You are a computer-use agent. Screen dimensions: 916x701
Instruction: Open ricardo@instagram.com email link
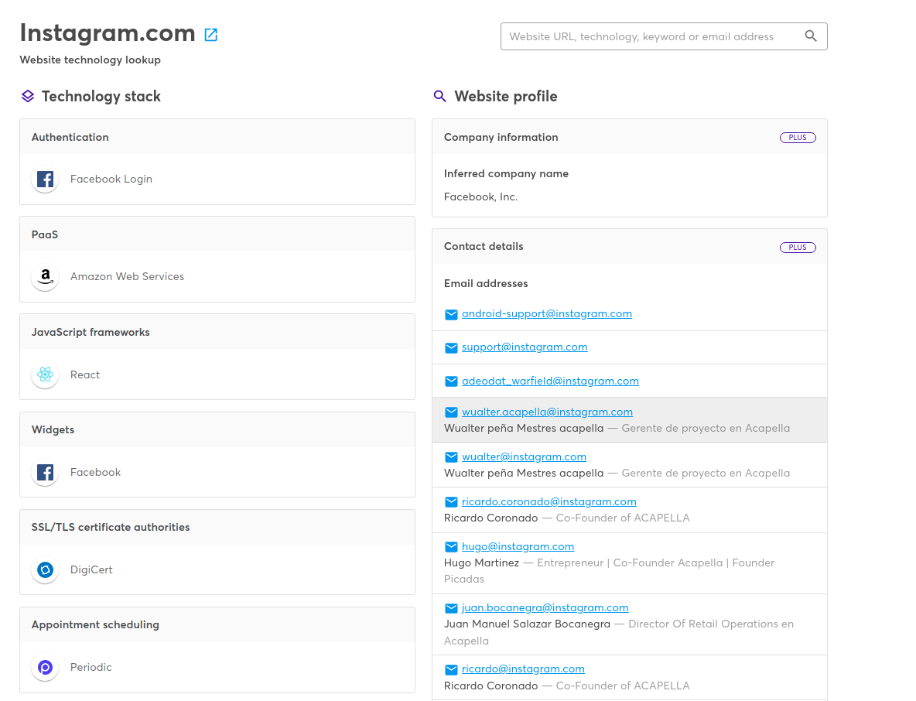coord(523,669)
